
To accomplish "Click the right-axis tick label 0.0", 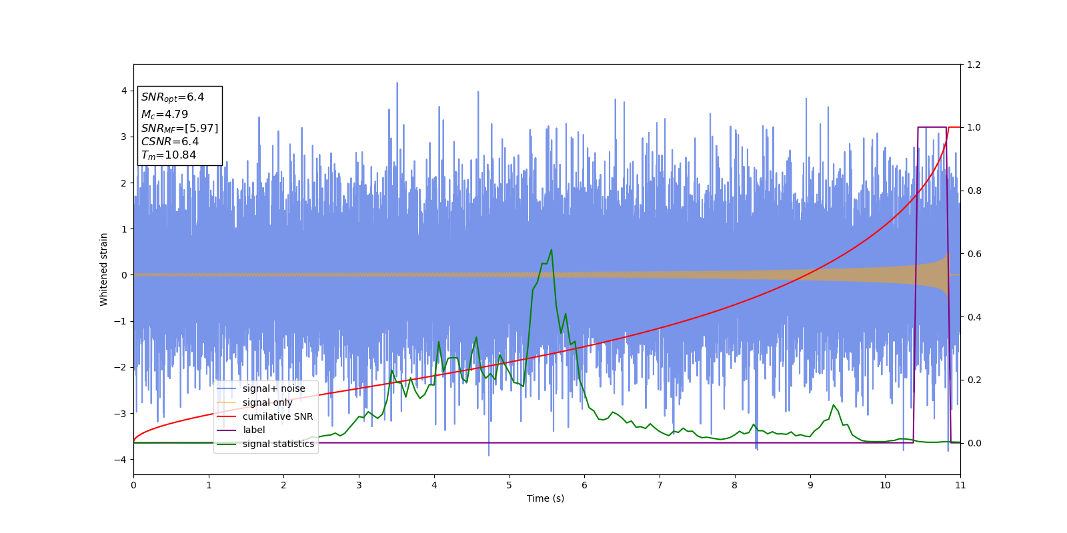I will (x=974, y=443).
